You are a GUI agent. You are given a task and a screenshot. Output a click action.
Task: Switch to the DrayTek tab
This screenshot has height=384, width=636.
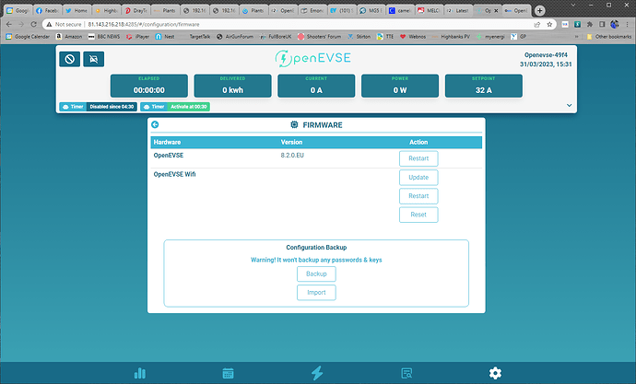[x=136, y=11]
